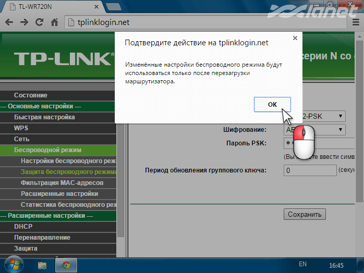Click the Пароль PSK password field

tap(319, 143)
